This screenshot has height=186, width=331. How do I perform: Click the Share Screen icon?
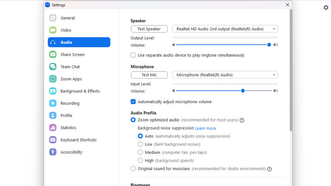(x=53, y=54)
